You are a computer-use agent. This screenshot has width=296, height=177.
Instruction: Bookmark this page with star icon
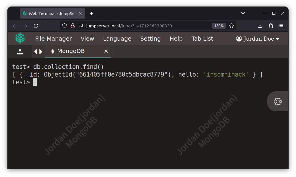[x=231, y=26]
